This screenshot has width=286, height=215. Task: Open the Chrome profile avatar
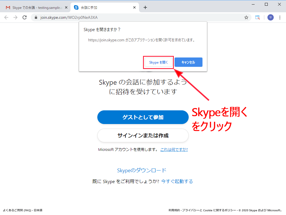coord(271,17)
